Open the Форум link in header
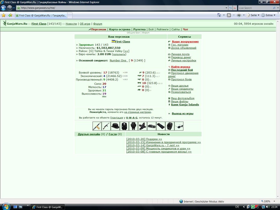280x210 pixels. pos(98,24)
